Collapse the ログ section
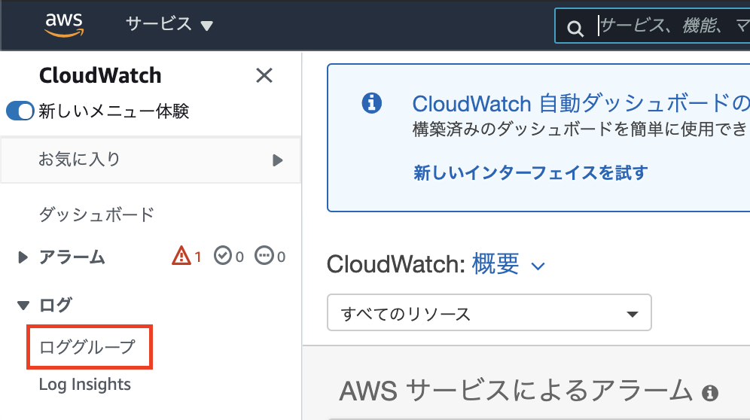This screenshot has width=750, height=420. tap(23, 305)
